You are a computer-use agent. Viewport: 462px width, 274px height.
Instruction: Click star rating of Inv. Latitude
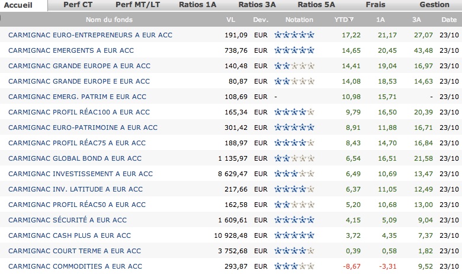click(x=294, y=189)
